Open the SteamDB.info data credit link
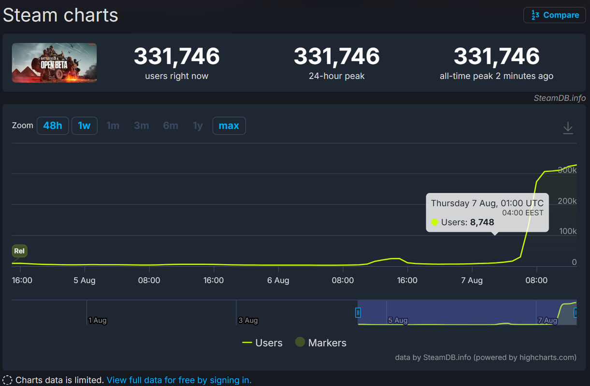Image resolution: width=590 pixels, height=386 pixels. 447,358
